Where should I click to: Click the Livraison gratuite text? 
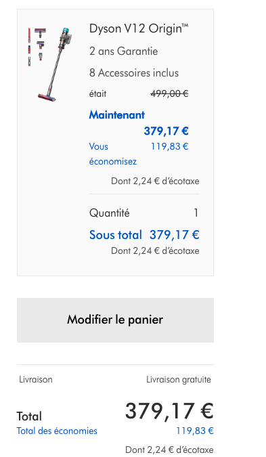click(x=178, y=380)
